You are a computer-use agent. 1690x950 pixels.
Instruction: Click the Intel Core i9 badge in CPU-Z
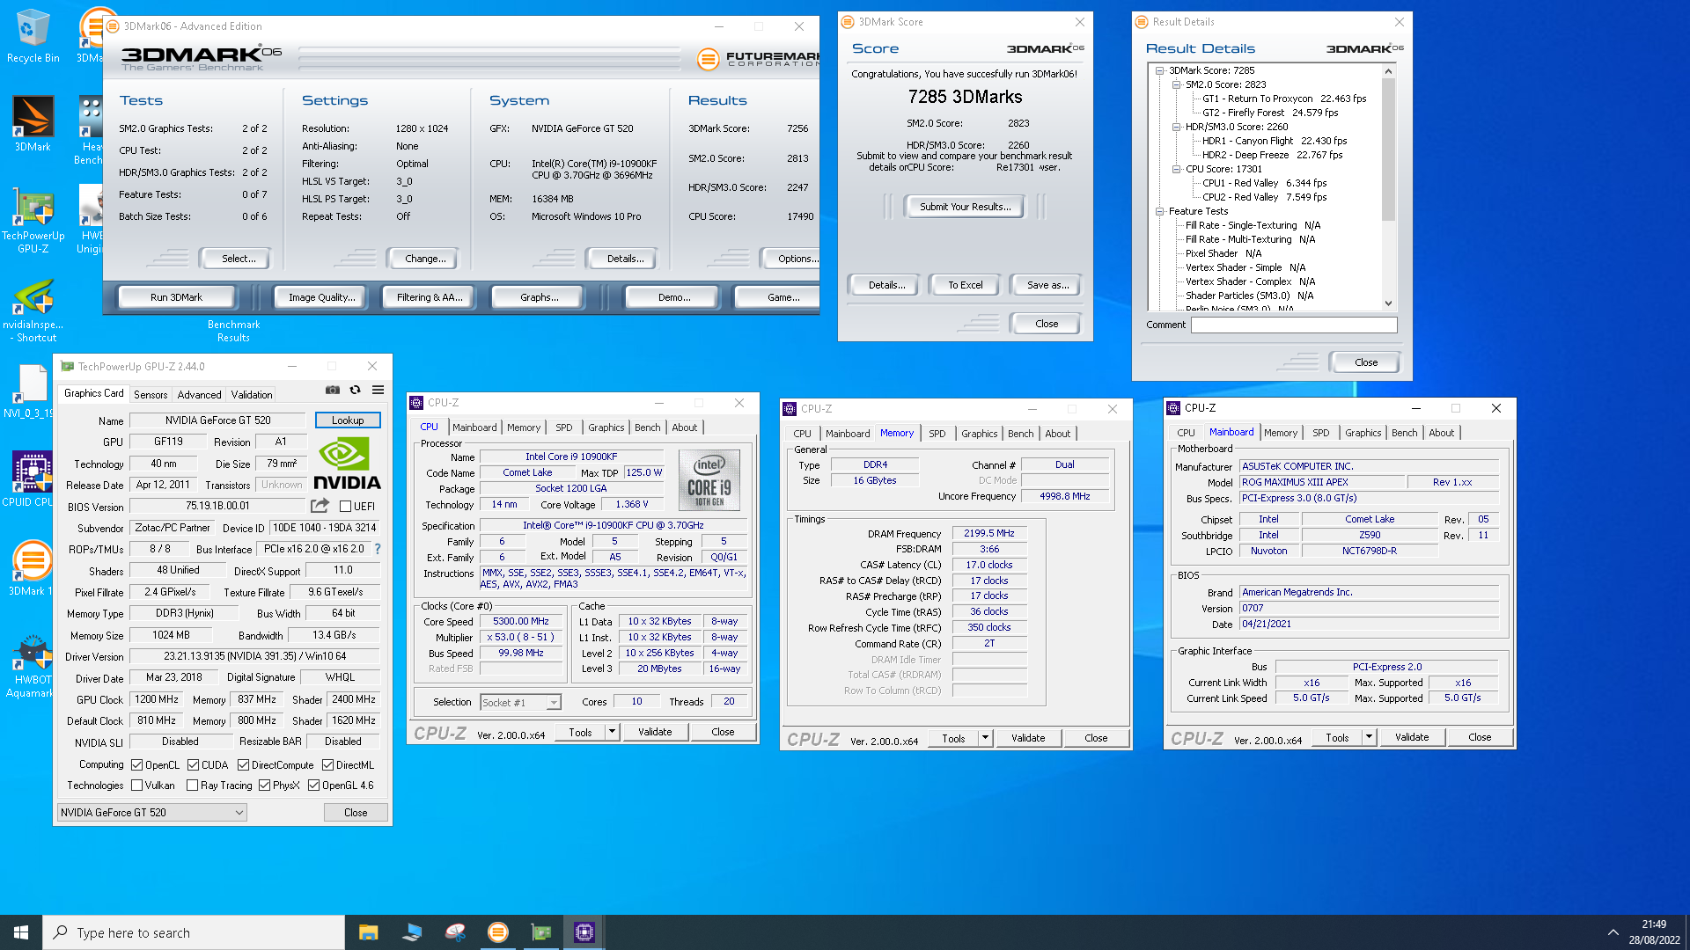pos(709,480)
